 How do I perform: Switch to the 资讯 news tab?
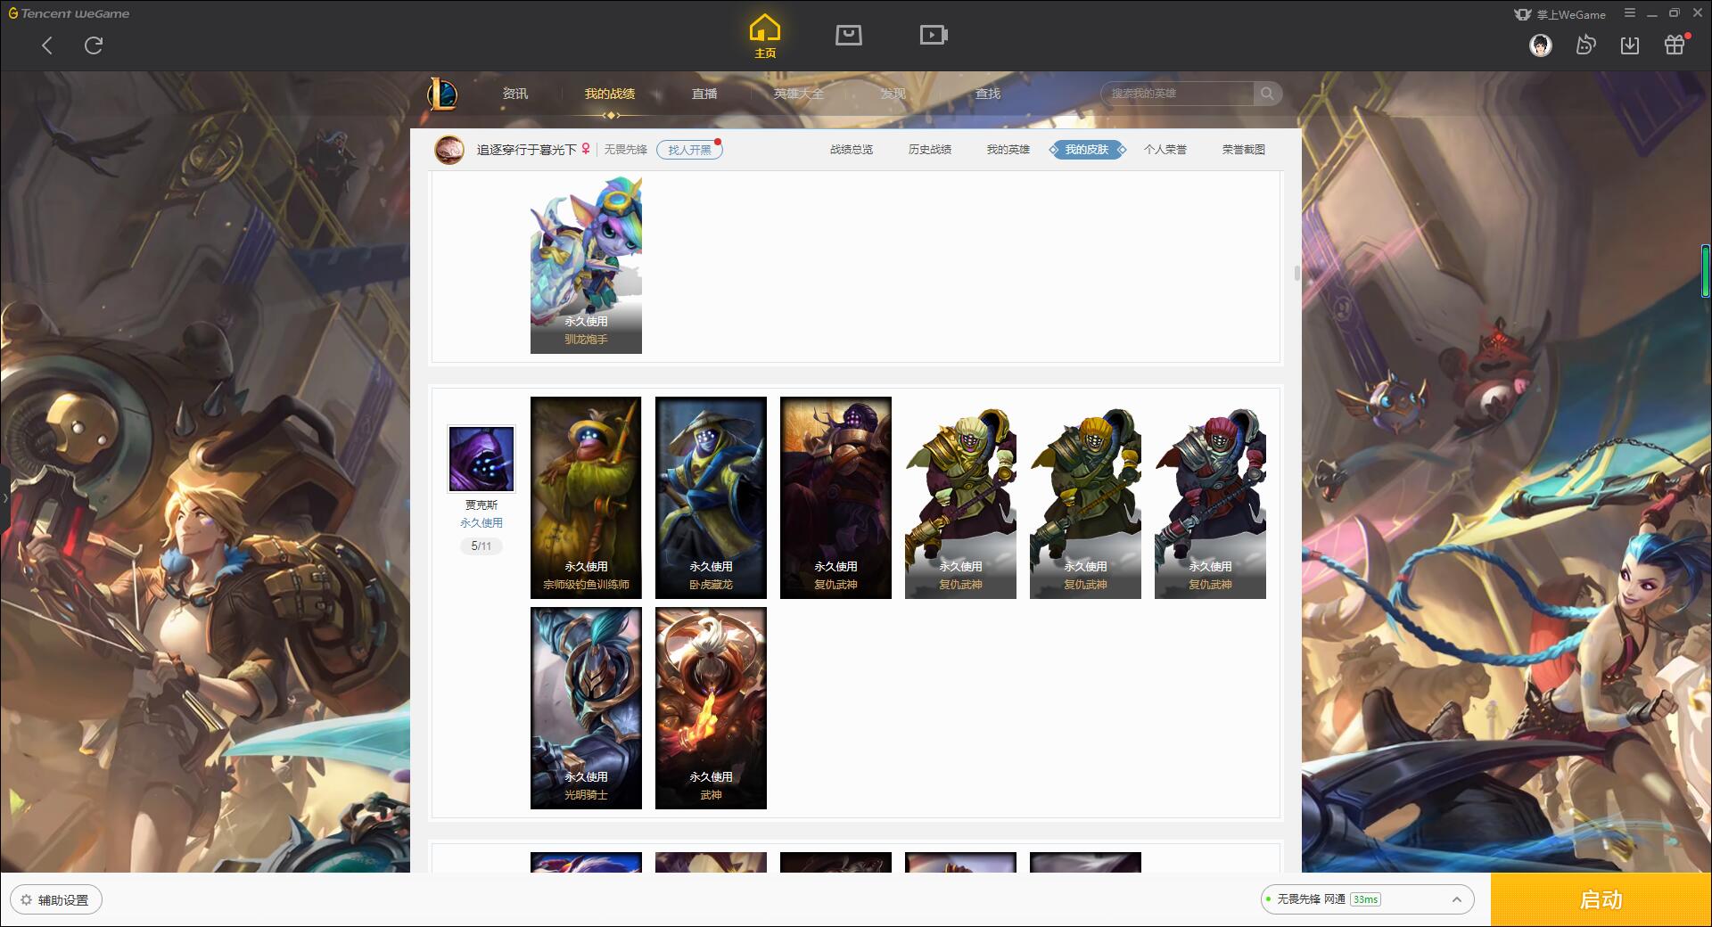pyautogui.click(x=514, y=94)
